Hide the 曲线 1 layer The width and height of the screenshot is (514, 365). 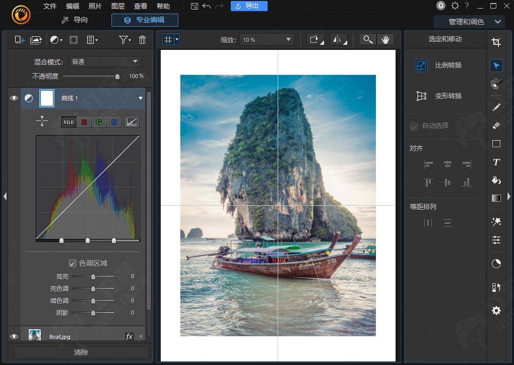tap(14, 98)
